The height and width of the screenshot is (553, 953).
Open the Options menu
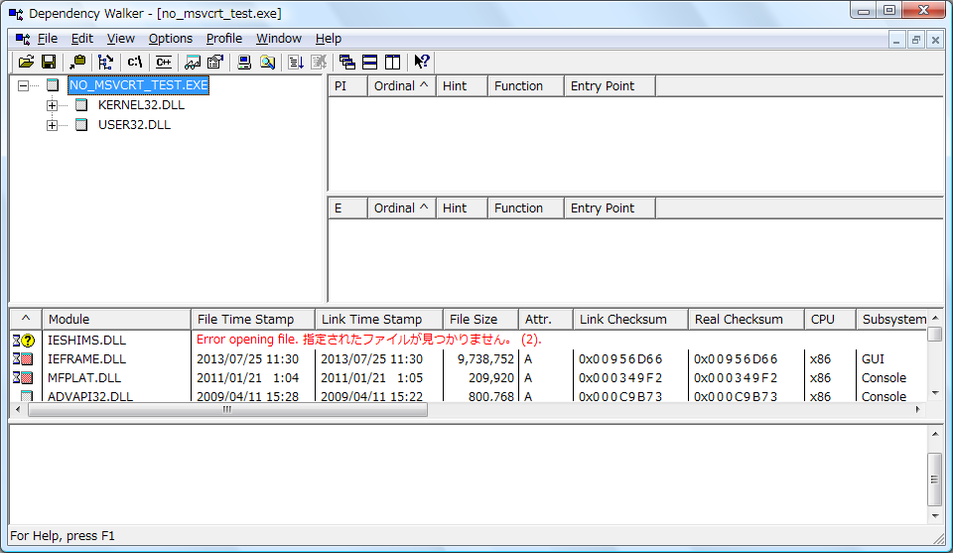click(x=171, y=39)
